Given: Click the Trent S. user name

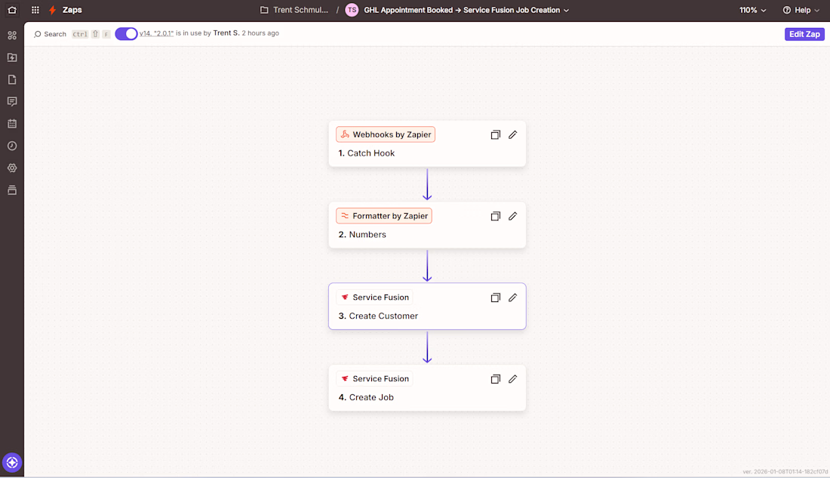Looking at the screenshot, I should 226,33.
